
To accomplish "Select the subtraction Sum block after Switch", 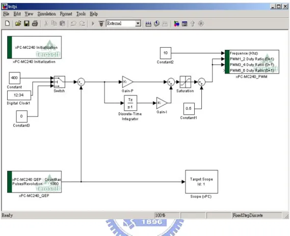I will [81, 82].
